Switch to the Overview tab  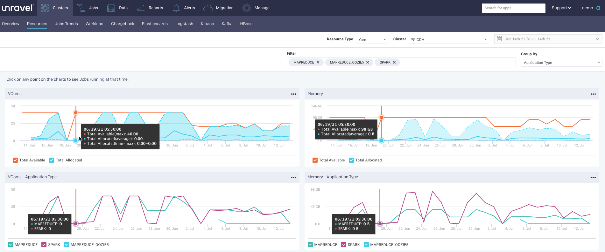[11, 24]
